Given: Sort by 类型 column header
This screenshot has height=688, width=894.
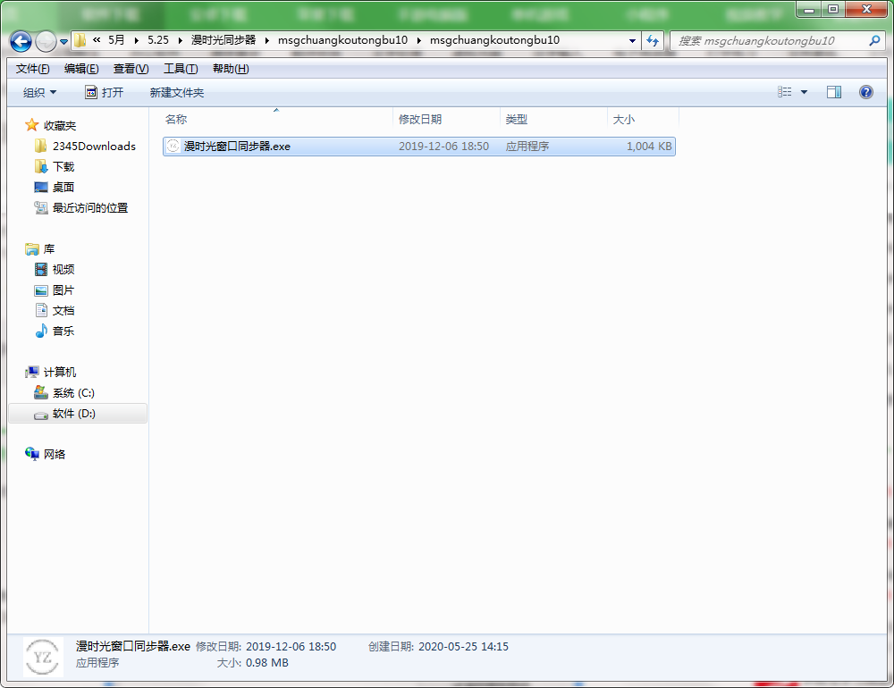Looking at the screenshot, I should [x=553, y=119].
